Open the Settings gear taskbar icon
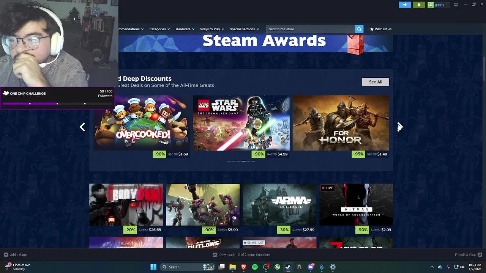 pos(333,267)
